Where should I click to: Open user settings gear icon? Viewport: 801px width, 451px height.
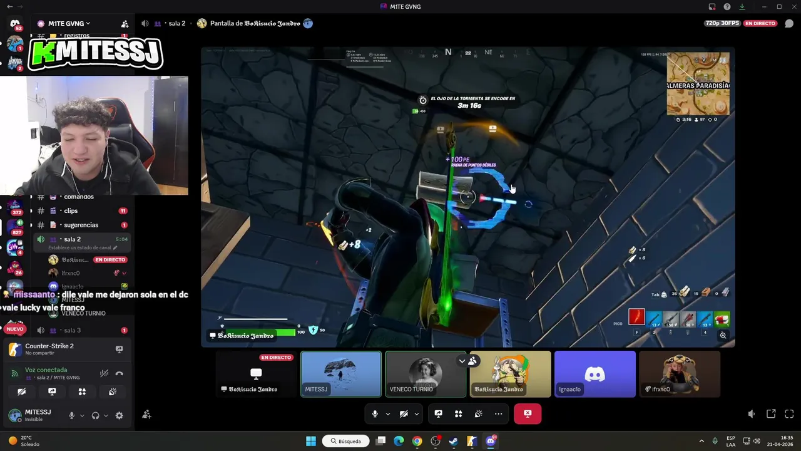120,415
